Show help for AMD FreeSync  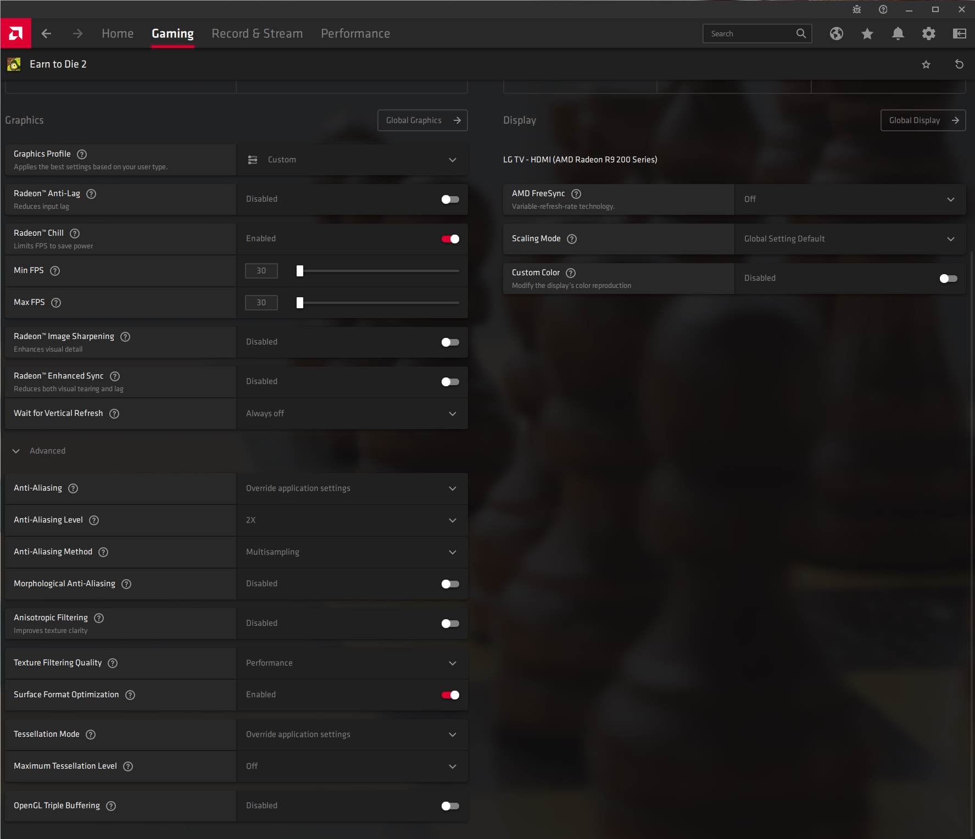(x=576, y=194)
